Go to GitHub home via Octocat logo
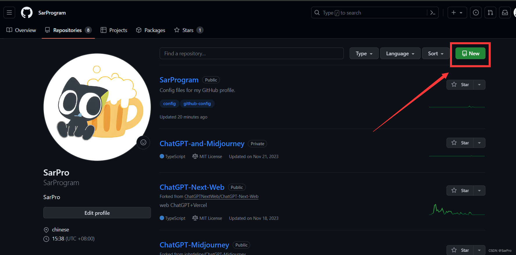Screen dimensions: 516x255 27,13
